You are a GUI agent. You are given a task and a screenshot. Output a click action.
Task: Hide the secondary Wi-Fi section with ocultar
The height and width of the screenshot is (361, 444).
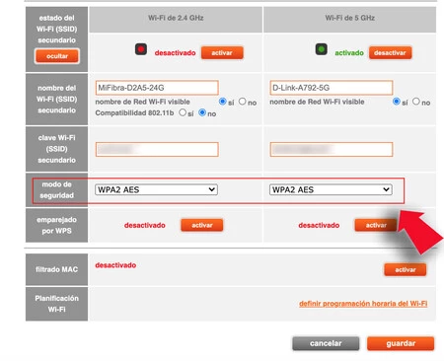coord(57,56)
